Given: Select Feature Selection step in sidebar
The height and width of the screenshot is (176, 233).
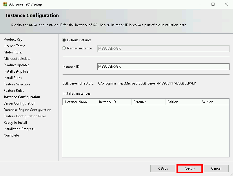Looking at the screenshot, I should pos(17,84).
